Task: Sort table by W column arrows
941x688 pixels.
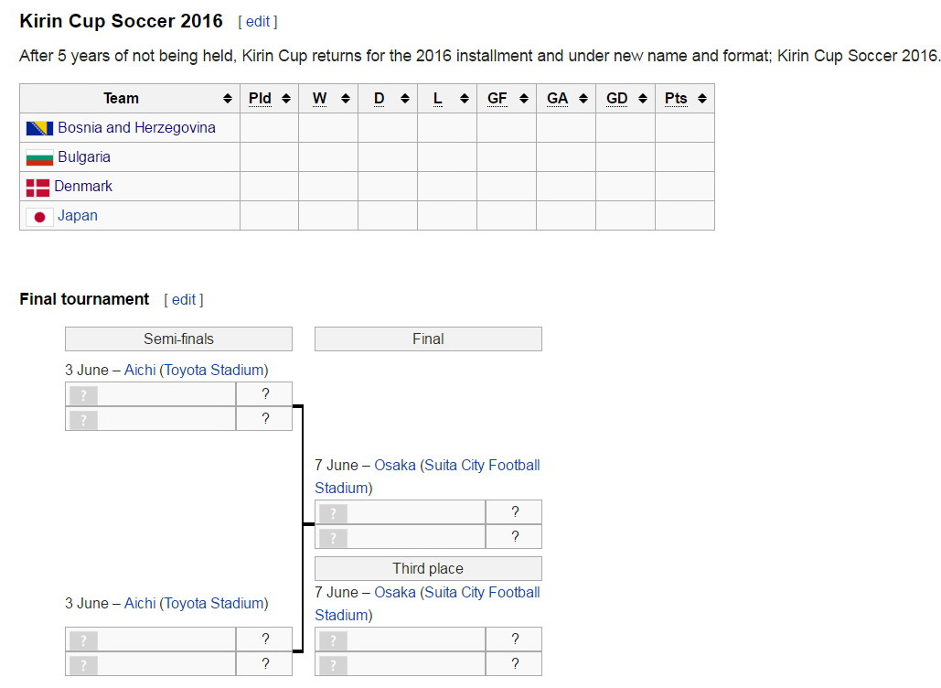Action: click(x=346, y=99)
